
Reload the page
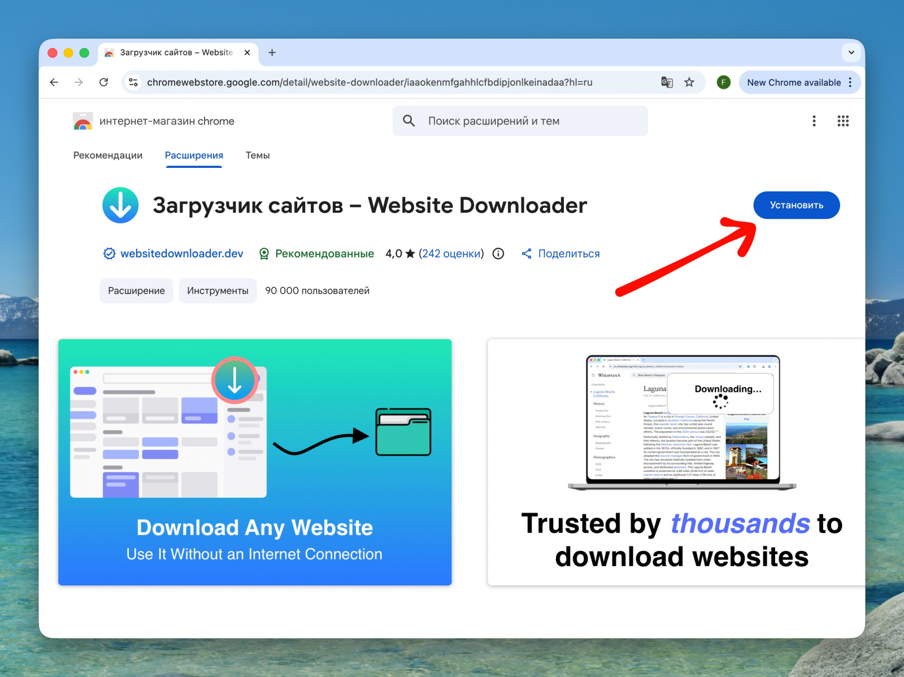[104, 82]
